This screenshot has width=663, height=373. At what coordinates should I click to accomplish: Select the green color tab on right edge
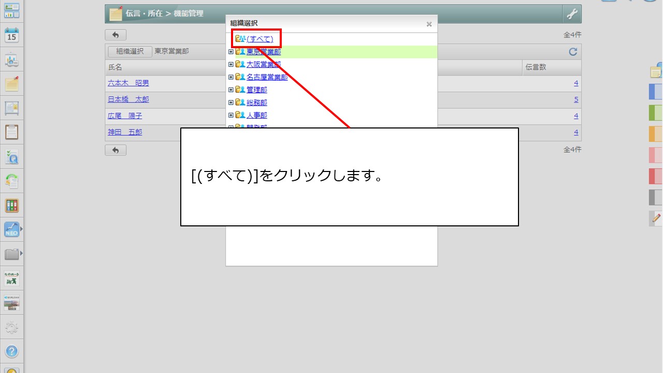(x=656, y=112)
